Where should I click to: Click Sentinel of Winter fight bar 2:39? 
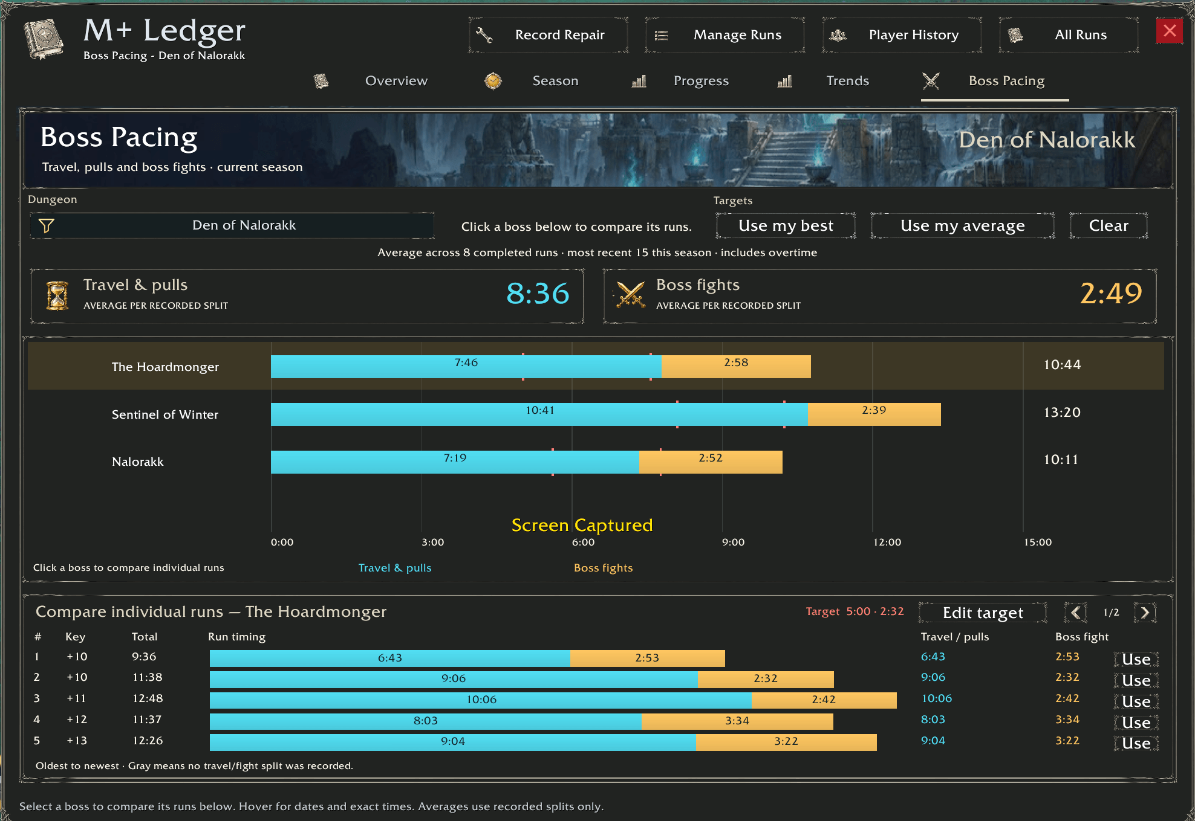tap(874, 414)
